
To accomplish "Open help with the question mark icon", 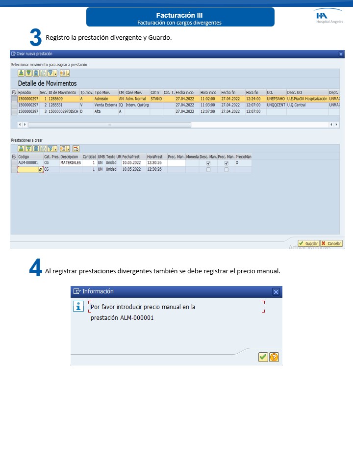I will coord(274,357).
